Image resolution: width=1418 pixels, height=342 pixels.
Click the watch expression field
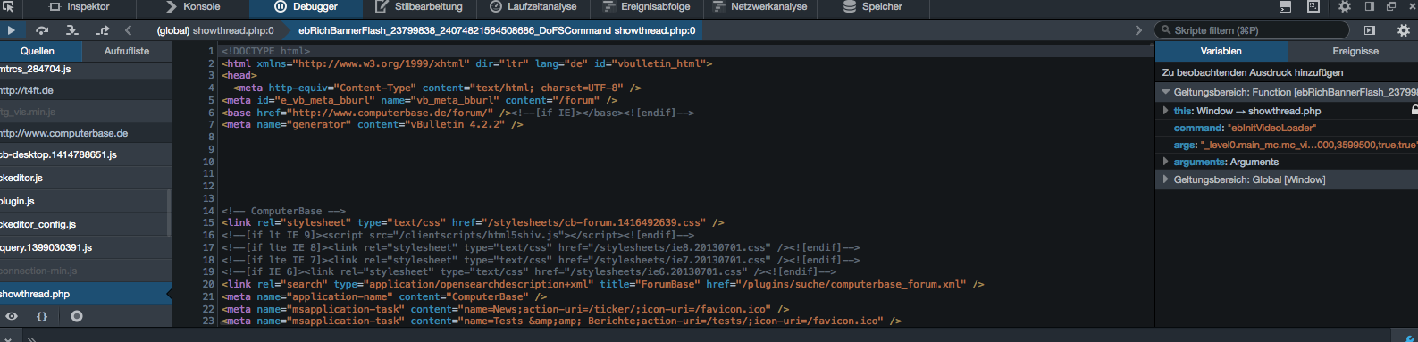1287,72
